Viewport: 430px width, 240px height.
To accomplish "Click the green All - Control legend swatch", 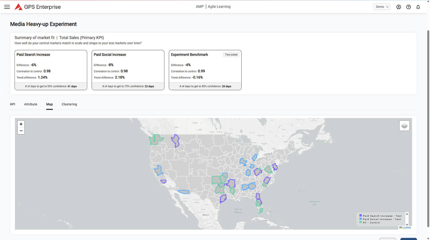I will pyautogui.click(x=361, y=223).
